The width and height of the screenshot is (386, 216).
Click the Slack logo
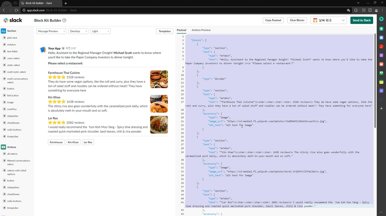pyautogui.click(x=13, y=20)
